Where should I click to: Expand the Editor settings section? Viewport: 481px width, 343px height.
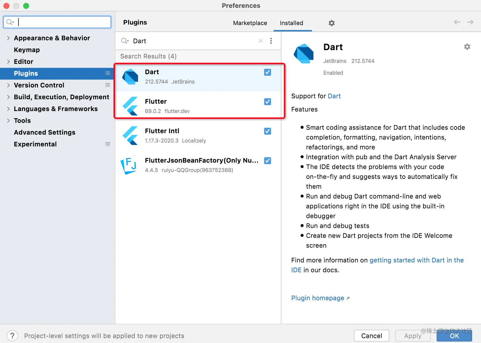8,62
